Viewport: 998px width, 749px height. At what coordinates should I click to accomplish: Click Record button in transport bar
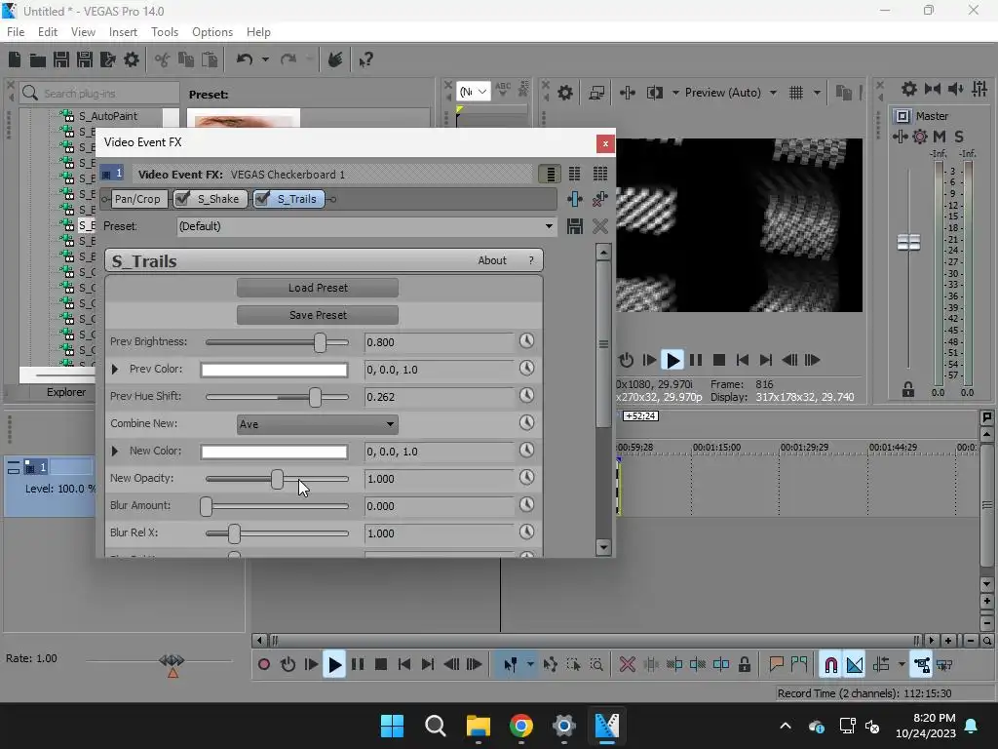coord(263,664)
